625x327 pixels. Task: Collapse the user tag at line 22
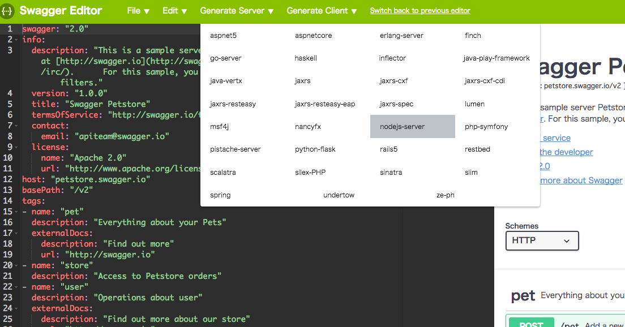click(x=16, y=287)
